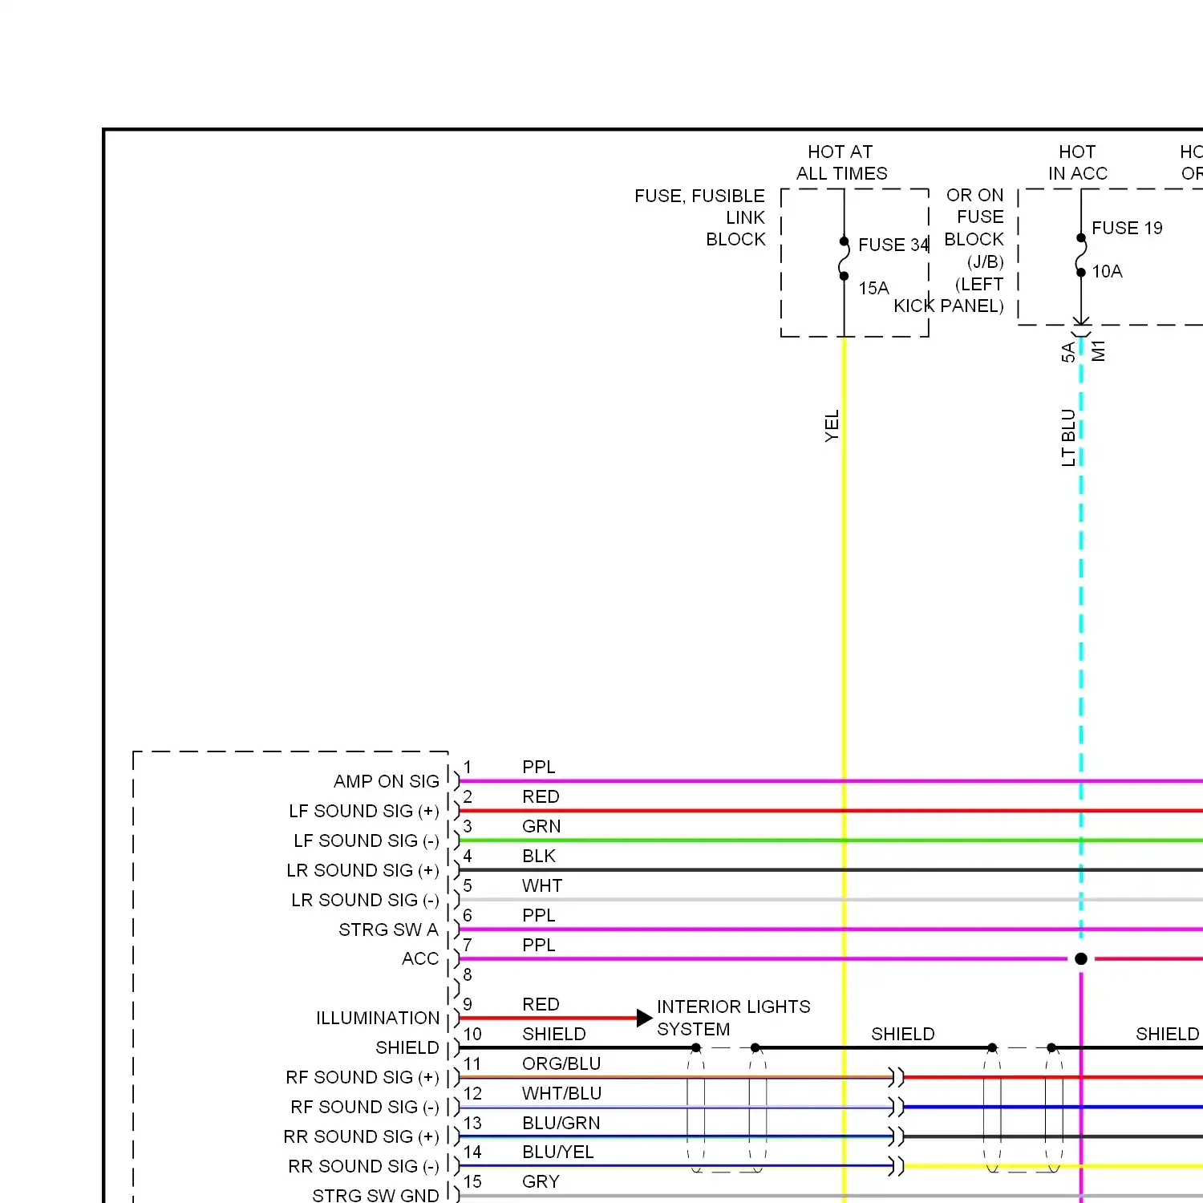Screen dimensions: 1203x1203
Task: Select the 'STRG SW A' terminal label
Action: pos(388,930)
